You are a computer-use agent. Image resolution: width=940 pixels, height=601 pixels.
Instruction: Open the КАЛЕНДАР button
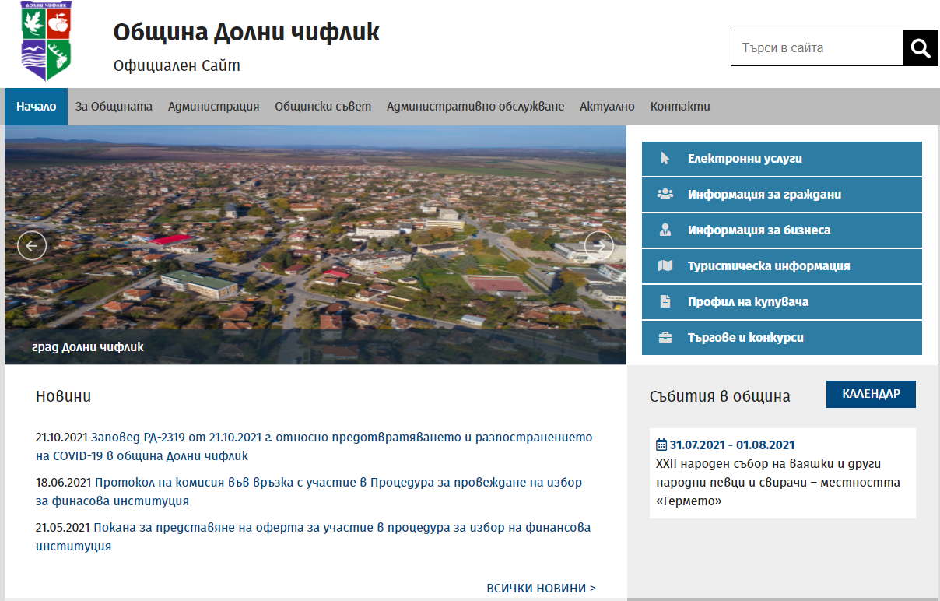(x=871, y=394)
